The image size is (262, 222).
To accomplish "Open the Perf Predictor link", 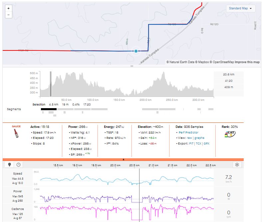I will click(x=188, y=133).
